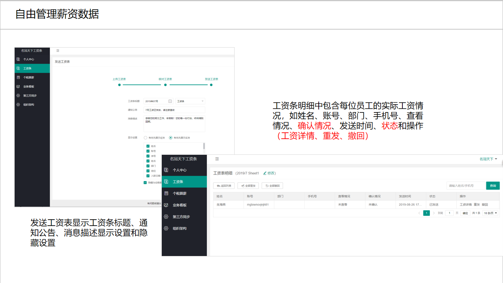The image size is (503, 283).
Task: Click the 2019年07月 date field
Action: (158, 101)
